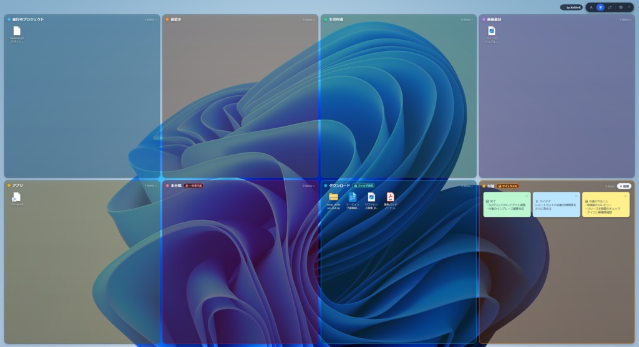The width and height of the screenshot is (639, 347).
Task: Click the 一時受付 badge on 未分類
Action: point(193,186)
